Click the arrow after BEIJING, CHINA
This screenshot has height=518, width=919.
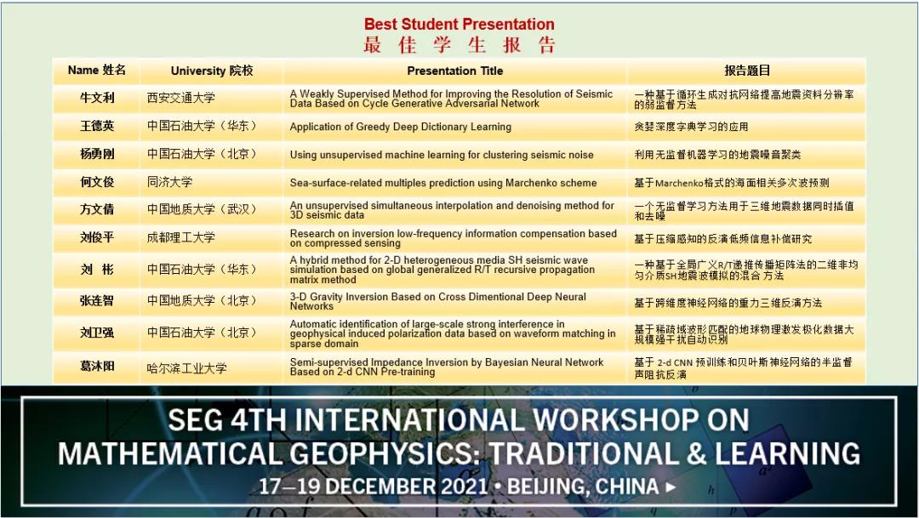pos(671,487)
